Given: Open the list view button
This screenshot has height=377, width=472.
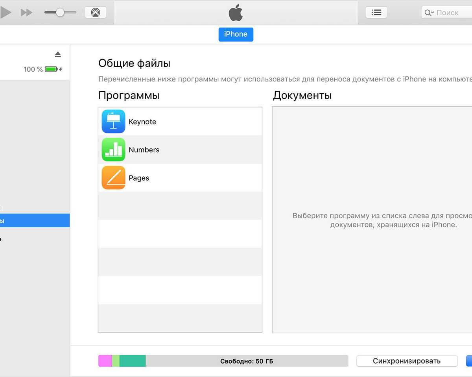Looking at the screenshot, I should click(x=376, y=13).
